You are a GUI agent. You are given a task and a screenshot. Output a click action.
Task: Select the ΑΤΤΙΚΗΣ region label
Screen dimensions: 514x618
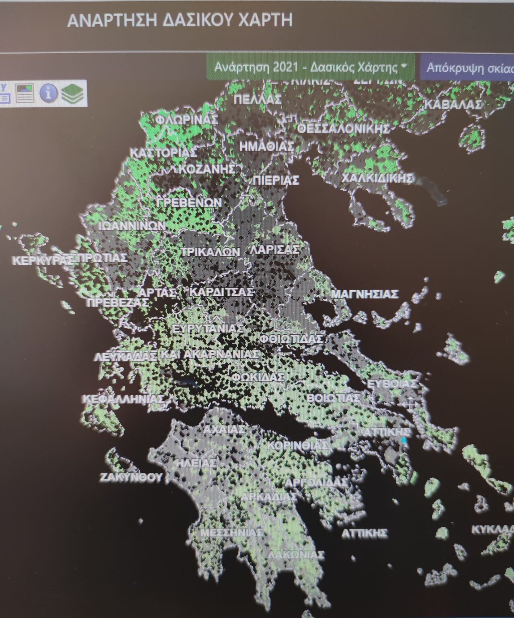[387, 432]
